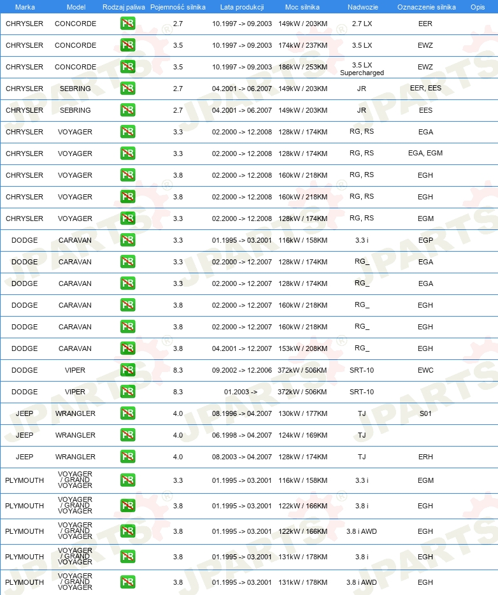
Task: Select the '01.2003 ->' production date cell
Action: (x=241, y=392)
